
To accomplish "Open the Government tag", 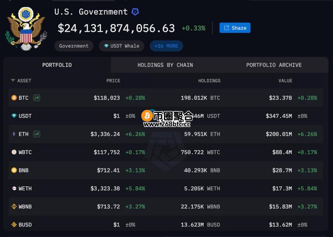I will click(x=74, y=46).
